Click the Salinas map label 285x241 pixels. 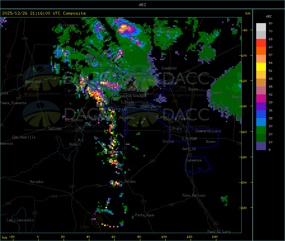[x=55, y=129]
